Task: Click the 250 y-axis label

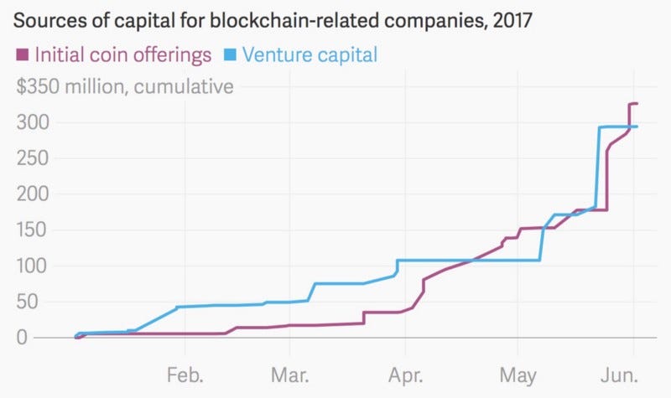Action: (34, 158)
